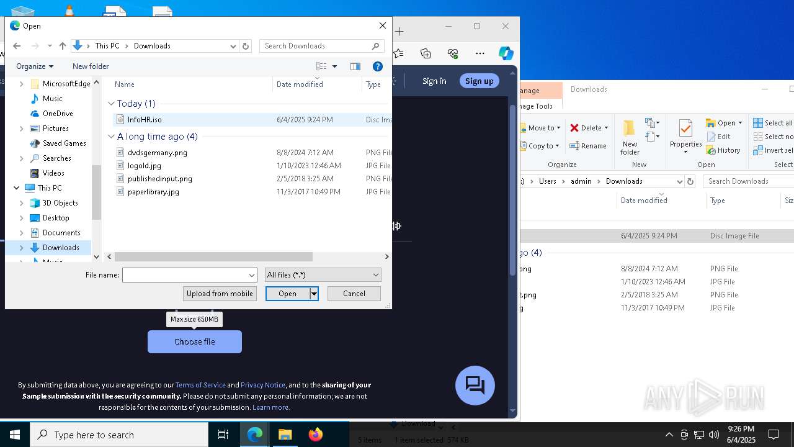This screenshot has width=794, height=447.
Task: Open the Privacy Notice link
Action: [263, 385]
